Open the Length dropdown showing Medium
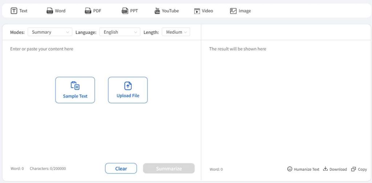 176,32
